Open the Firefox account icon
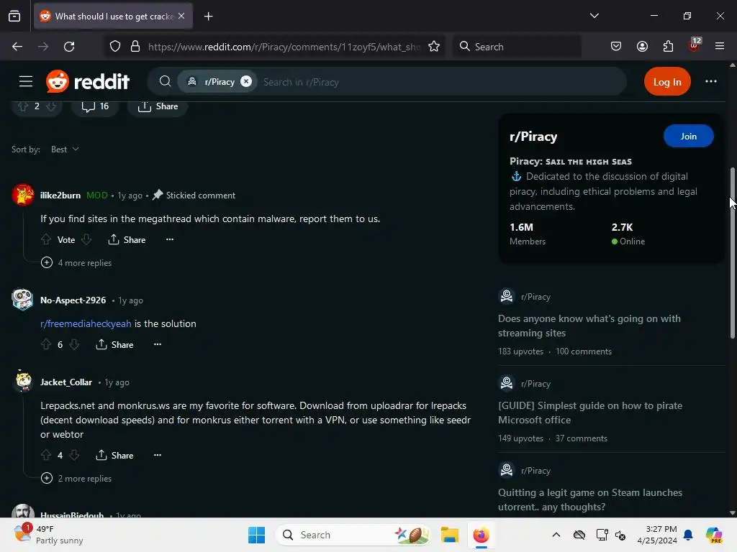 (x=642, y=47)
